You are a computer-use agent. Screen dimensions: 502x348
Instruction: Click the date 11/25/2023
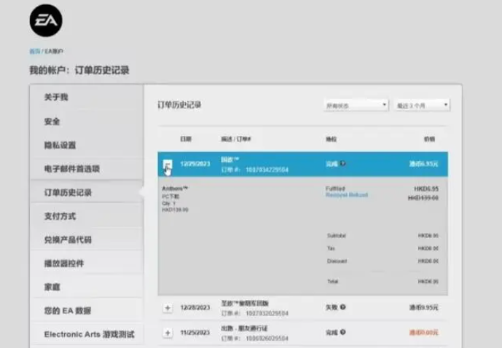(195, 332)
